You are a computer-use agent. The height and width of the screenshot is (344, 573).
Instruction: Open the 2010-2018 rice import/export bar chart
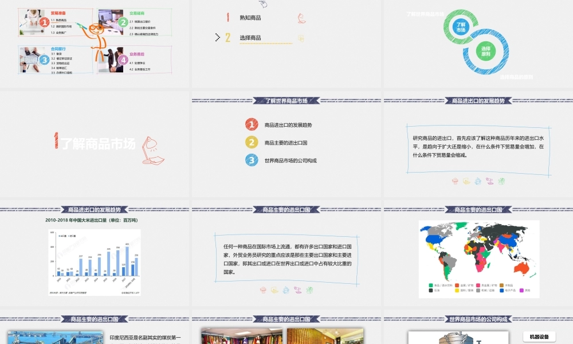[93, 261]
